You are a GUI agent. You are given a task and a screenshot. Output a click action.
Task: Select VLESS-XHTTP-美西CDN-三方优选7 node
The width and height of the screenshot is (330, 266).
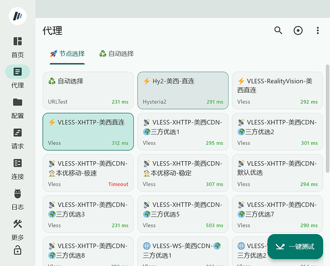(277, 214)
